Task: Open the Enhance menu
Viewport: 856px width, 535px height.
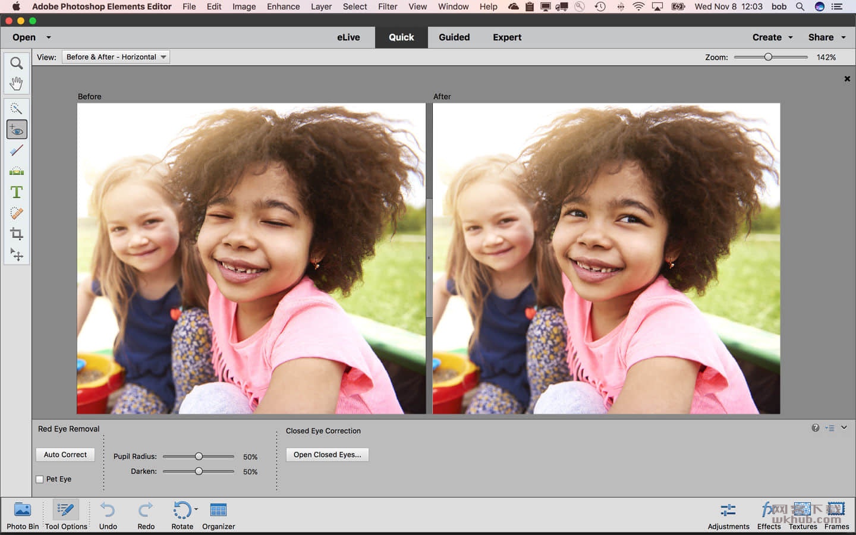Action: click(x=283, y=7)
